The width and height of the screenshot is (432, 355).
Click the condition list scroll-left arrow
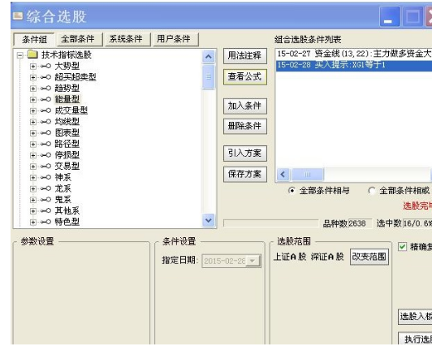tap(283, 174)
